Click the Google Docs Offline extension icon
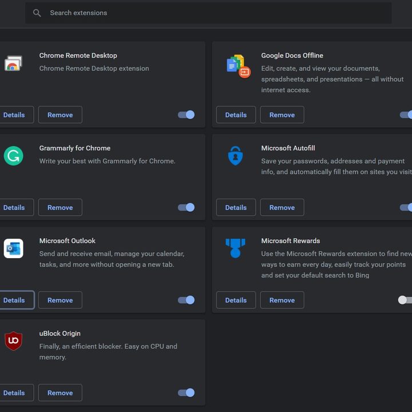Screen dimensions: 412x412 (x=239, y=66)
